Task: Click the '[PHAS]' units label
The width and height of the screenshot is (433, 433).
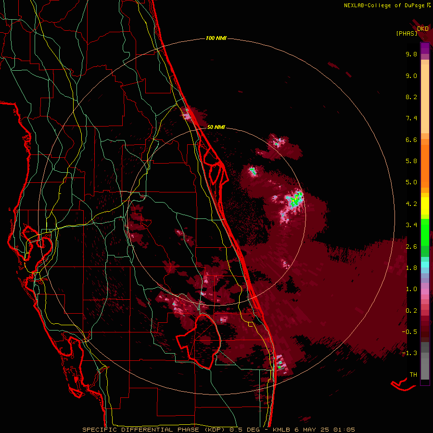Action: pyautogui.click(x=407, y=34)
